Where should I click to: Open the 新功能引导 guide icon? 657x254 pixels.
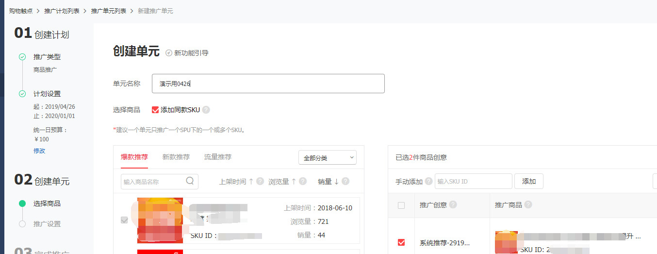(x=169, y=53)
